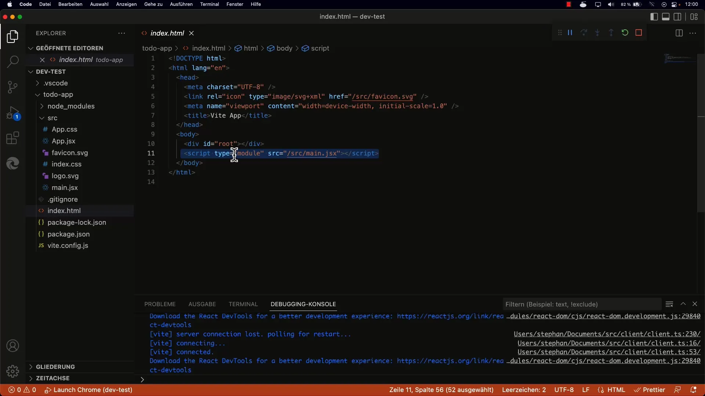Open the Run and Debug view

pos(12,113)
